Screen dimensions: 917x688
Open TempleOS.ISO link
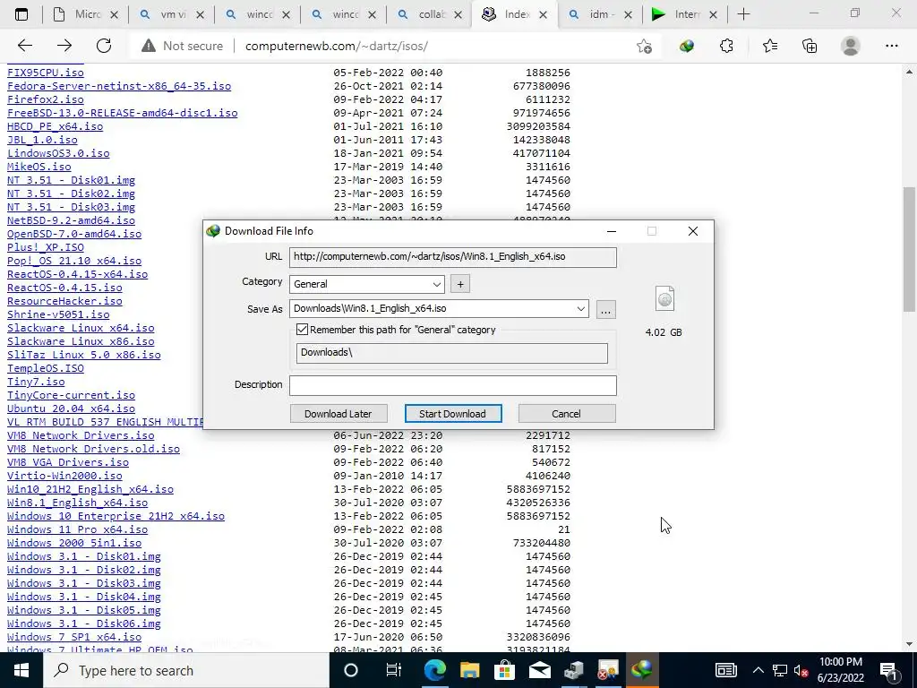click(46, 368)
